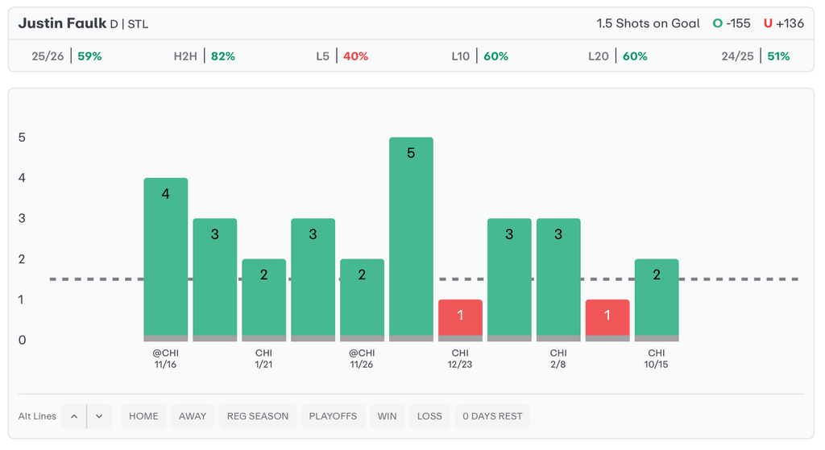Select the Under +136 odds
The image size is (825, 450).
click(784, 23)
